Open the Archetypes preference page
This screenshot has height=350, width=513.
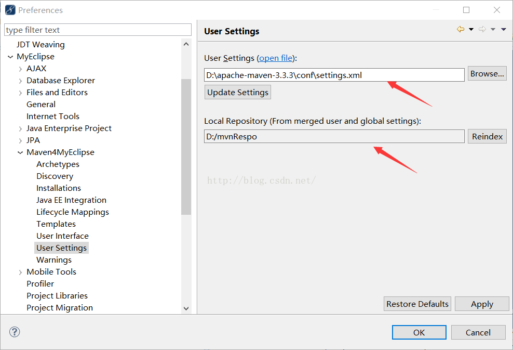click(58, 164)
